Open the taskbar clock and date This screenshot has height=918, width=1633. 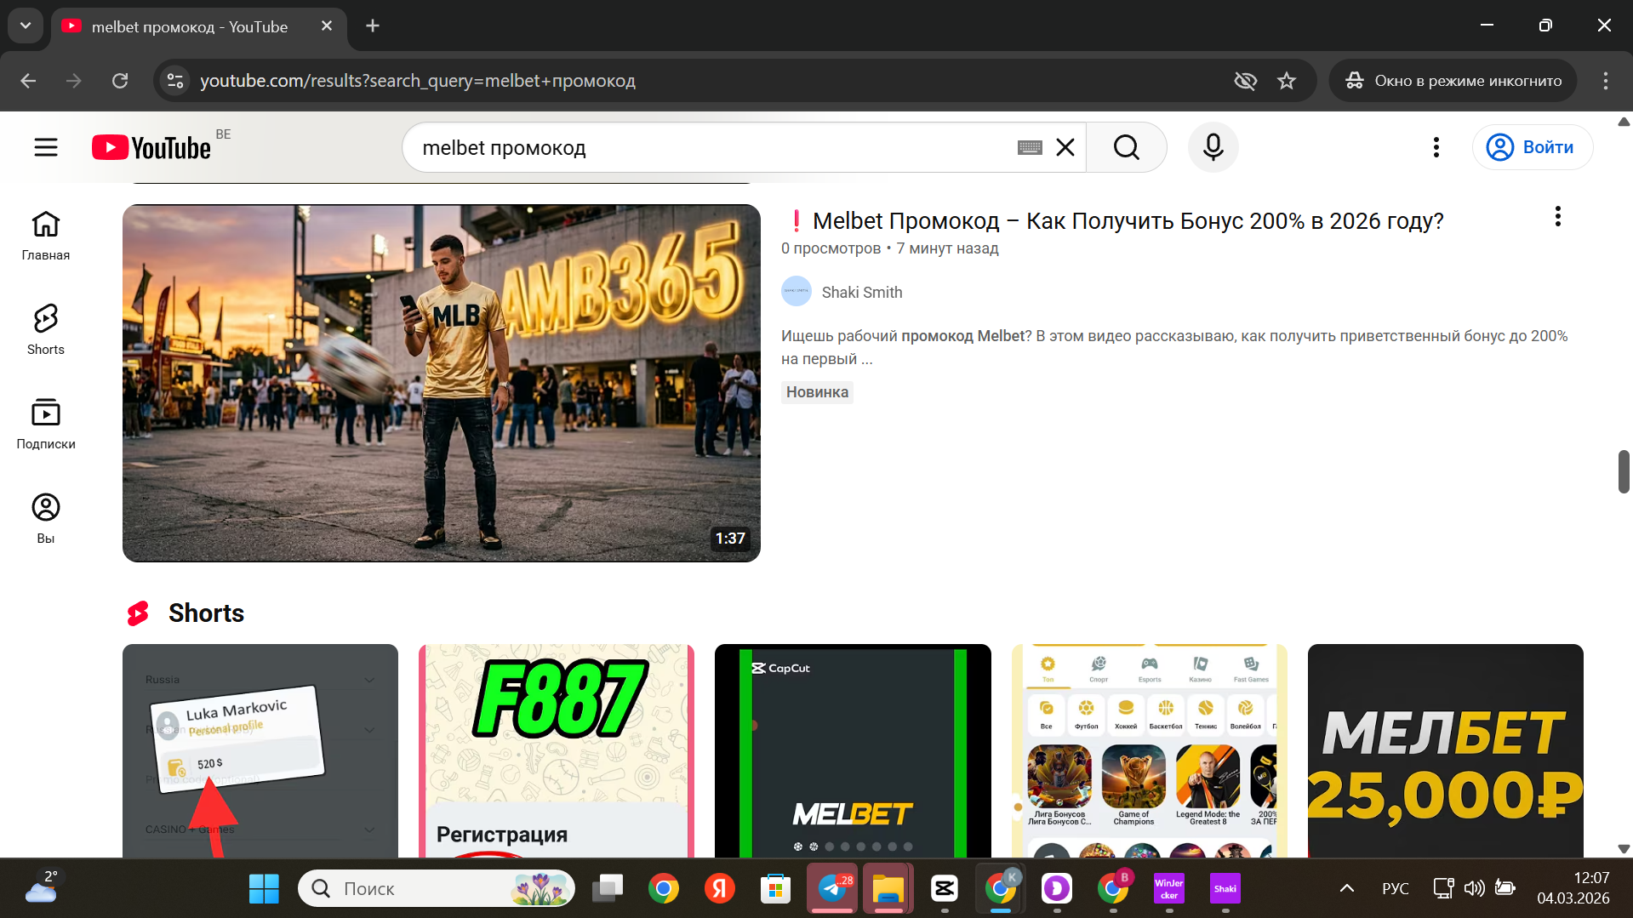coord(1573,888)
